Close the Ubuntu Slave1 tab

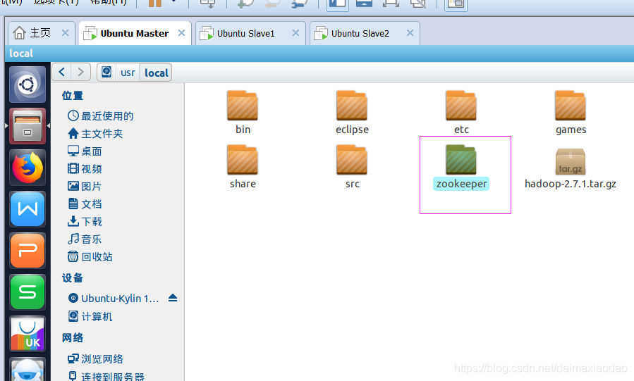click(296, 33)
